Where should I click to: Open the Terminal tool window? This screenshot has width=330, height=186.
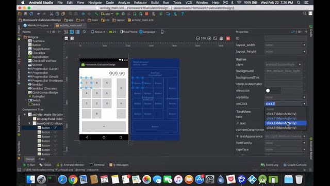pos(97,165)
